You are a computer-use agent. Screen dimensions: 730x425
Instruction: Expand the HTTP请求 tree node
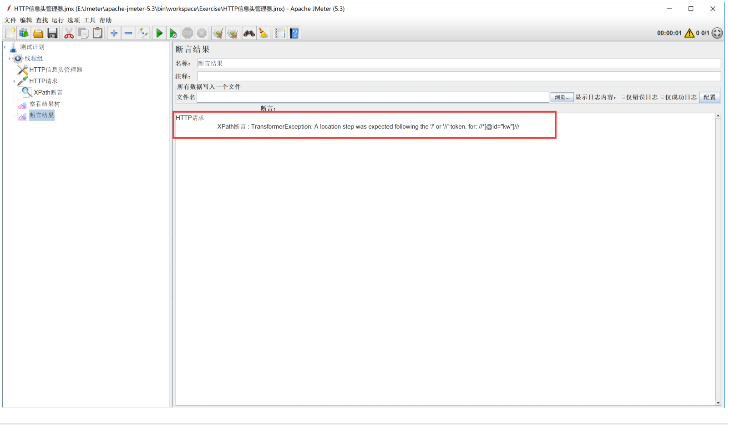click(15, 81)
